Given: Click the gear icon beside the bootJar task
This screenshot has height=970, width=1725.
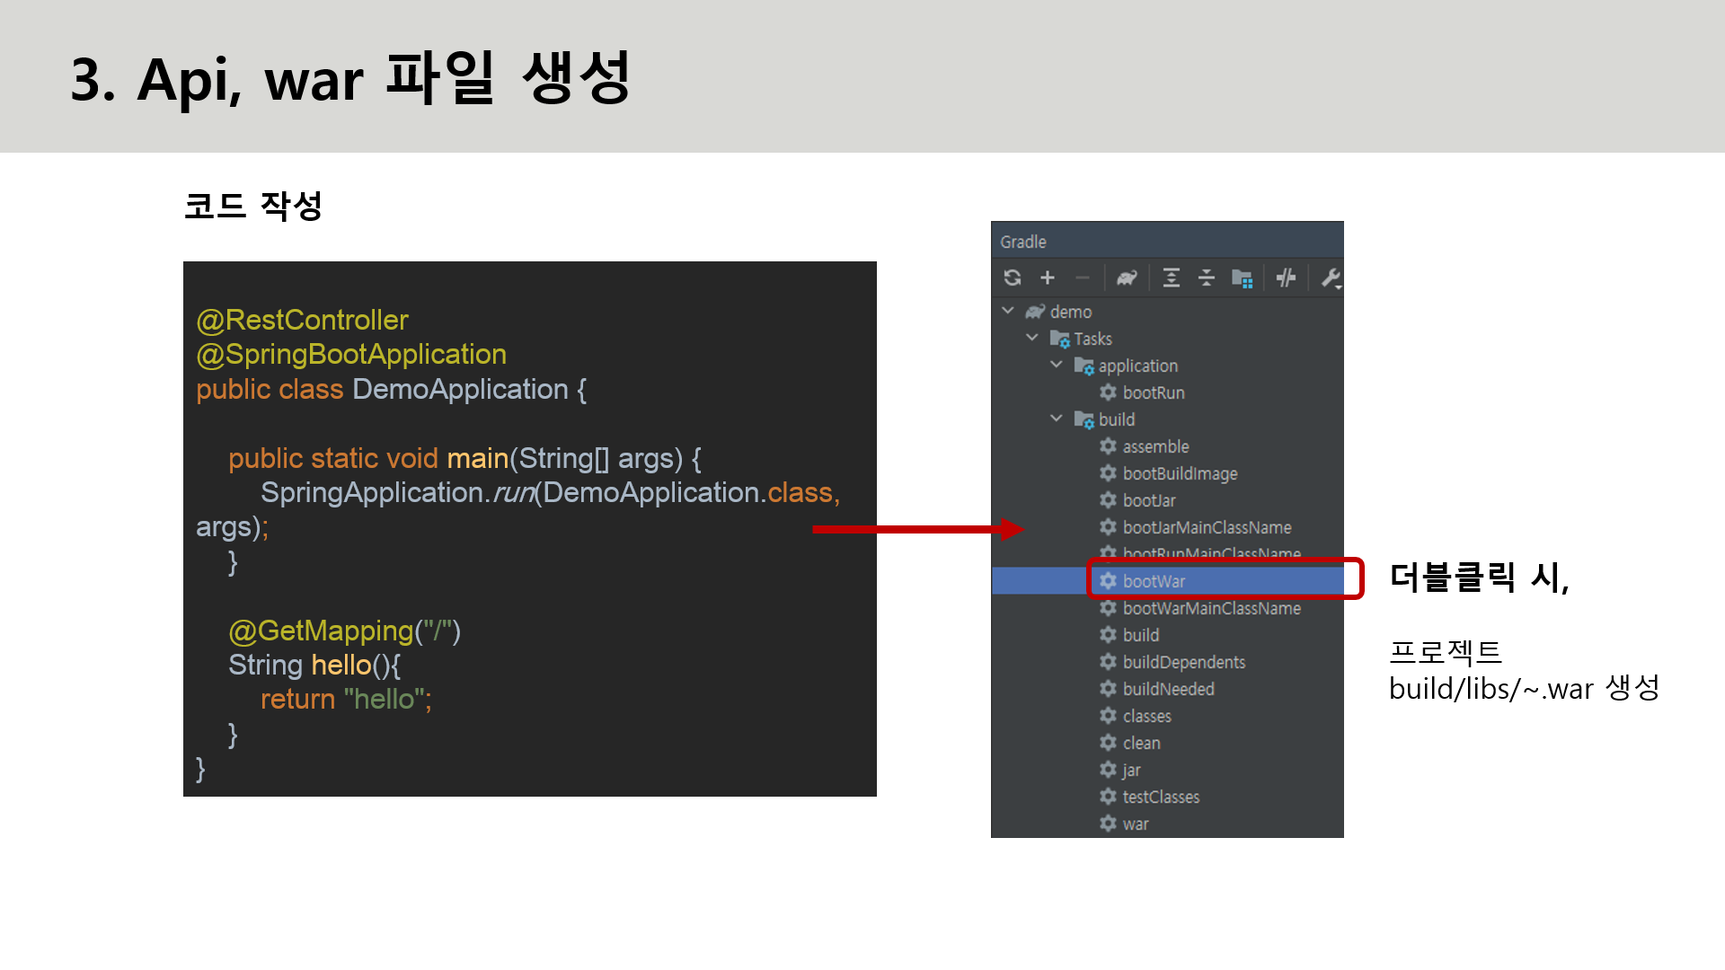Looking at the screenshot, I should point(1109,500).
